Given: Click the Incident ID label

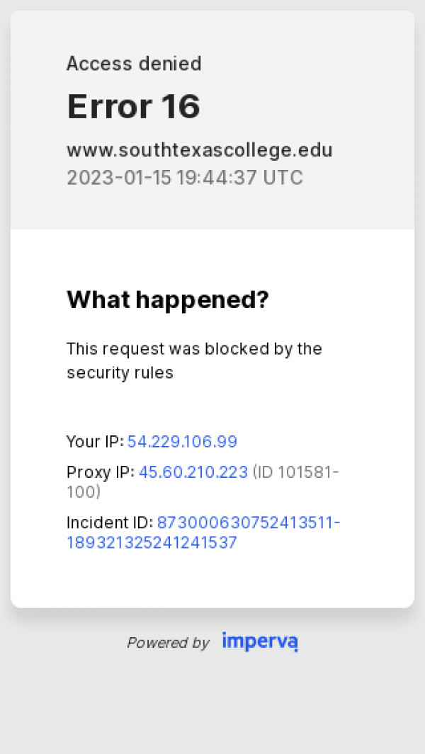Looking at the screenshot, I should (x=109, y=522).
